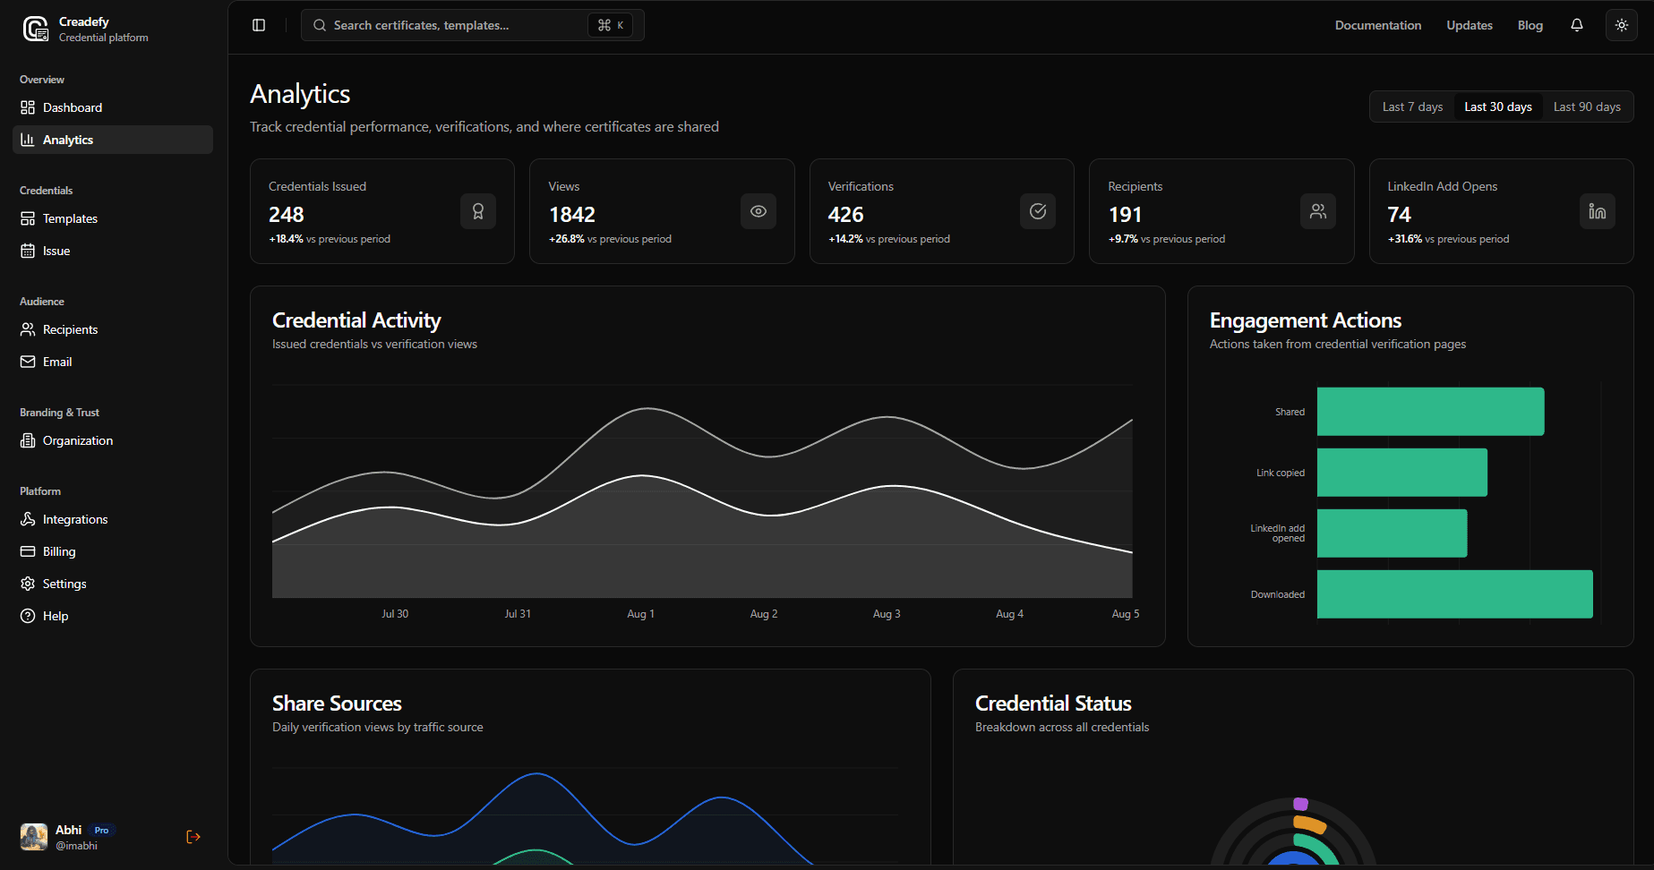
Task: Focus the Search certificates, templates field
Action: pos(473,25)
